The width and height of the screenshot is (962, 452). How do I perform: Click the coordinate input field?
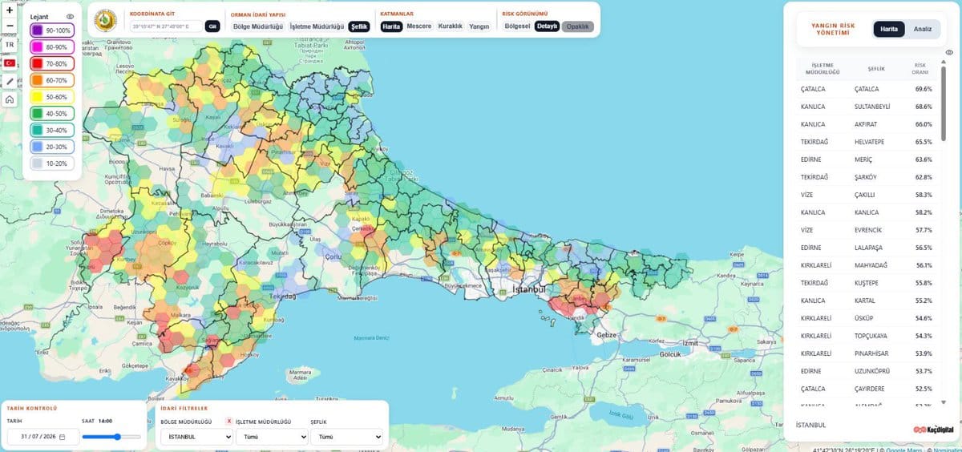[x=166, y=26]
